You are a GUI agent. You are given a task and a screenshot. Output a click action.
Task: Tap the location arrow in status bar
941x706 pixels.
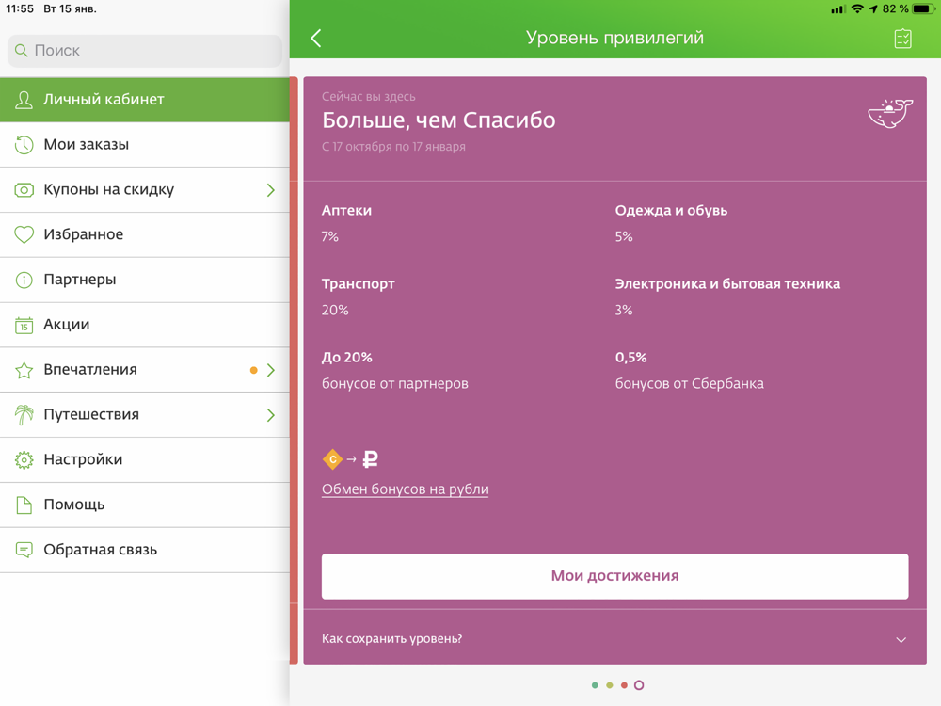pyautogui.click(x=873, y=9)
